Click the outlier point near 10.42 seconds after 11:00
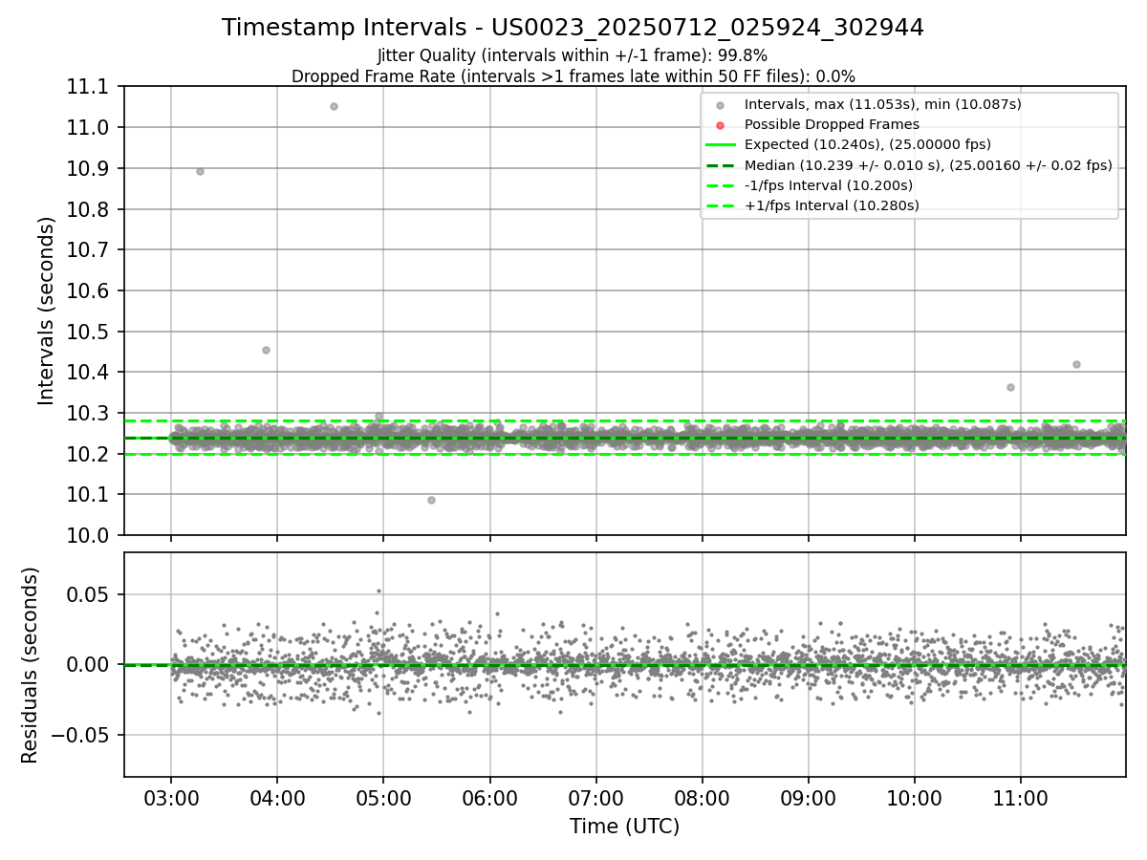Image resolution: width=1147 pixels, height=860 pixels. click(x=1076, y=364)
